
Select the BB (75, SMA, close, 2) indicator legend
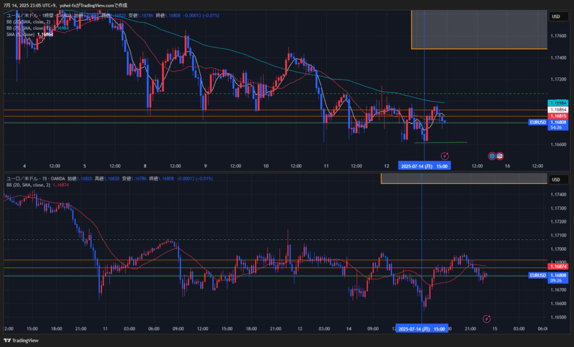[x=28, y=27]
